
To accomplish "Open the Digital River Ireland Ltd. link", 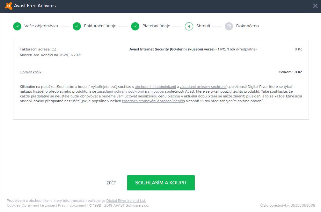I will (126, 201).
